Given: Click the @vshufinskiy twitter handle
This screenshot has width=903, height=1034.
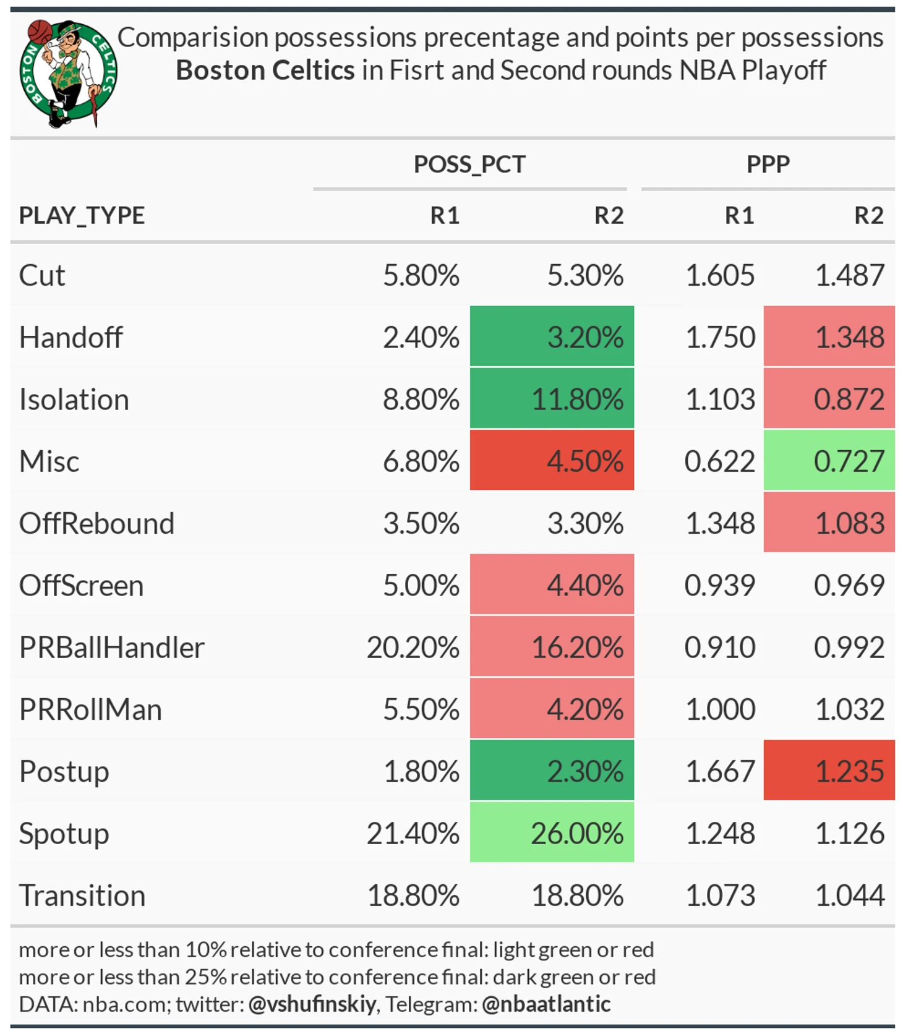Looking at the screenshot, I should [x=312, y=1004].
